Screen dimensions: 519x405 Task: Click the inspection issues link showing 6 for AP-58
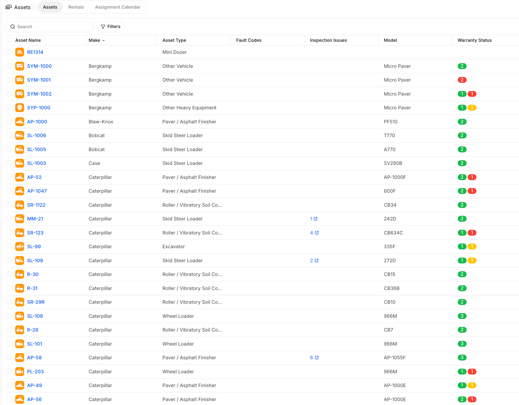tap(311, 357)
